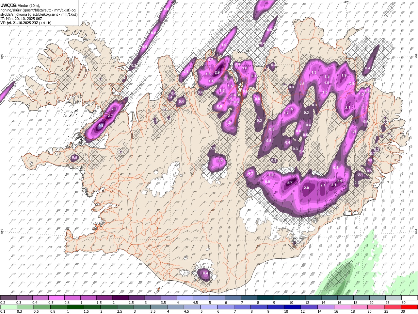This screenshot has height=314, width=418.
Task: Click the upper legend swatch between 0.2 and 0.3
Action: (8, 298)
